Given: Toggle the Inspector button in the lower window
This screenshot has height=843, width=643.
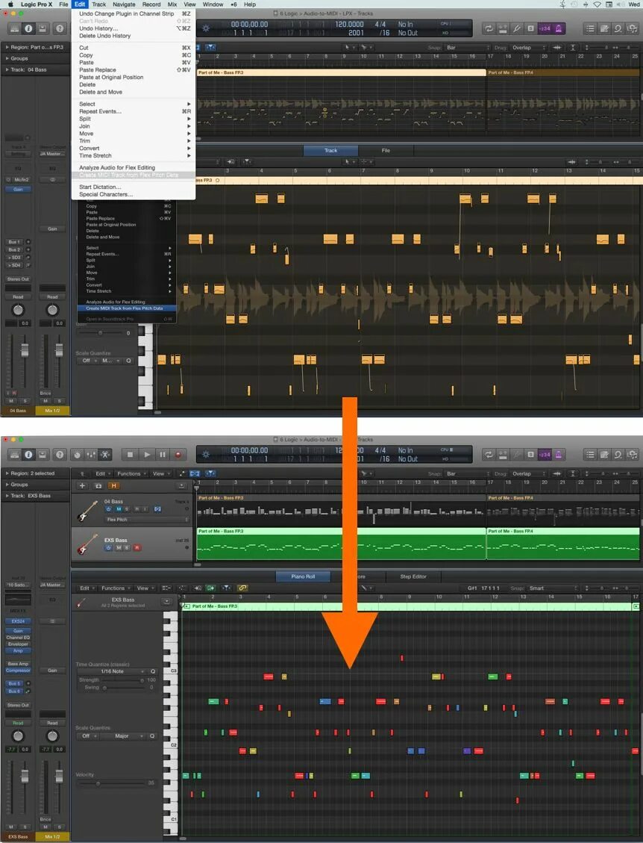Looking at the screenshot, I should (28, 455).
